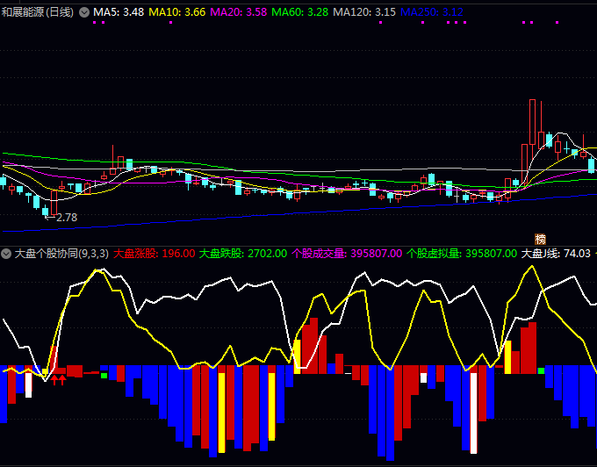
Task: Select the 大盘涨股: 196.00 readout
Action: pos(155,254)
